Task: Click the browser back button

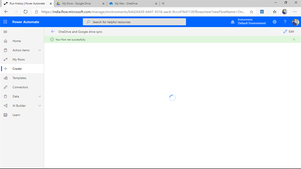Action: 6,12
